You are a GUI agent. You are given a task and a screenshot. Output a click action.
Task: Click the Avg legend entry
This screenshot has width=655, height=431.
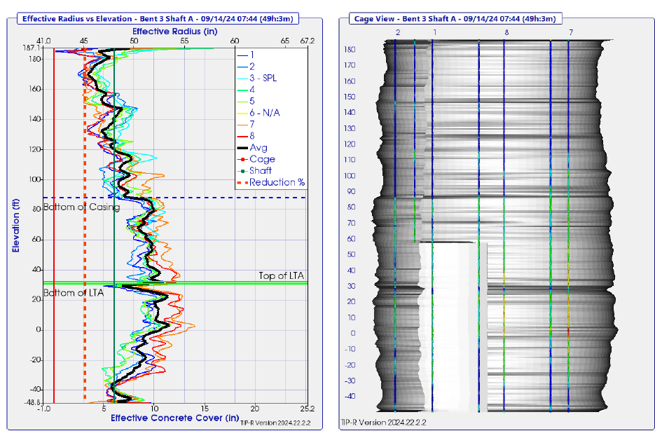[x=257, y=147]
